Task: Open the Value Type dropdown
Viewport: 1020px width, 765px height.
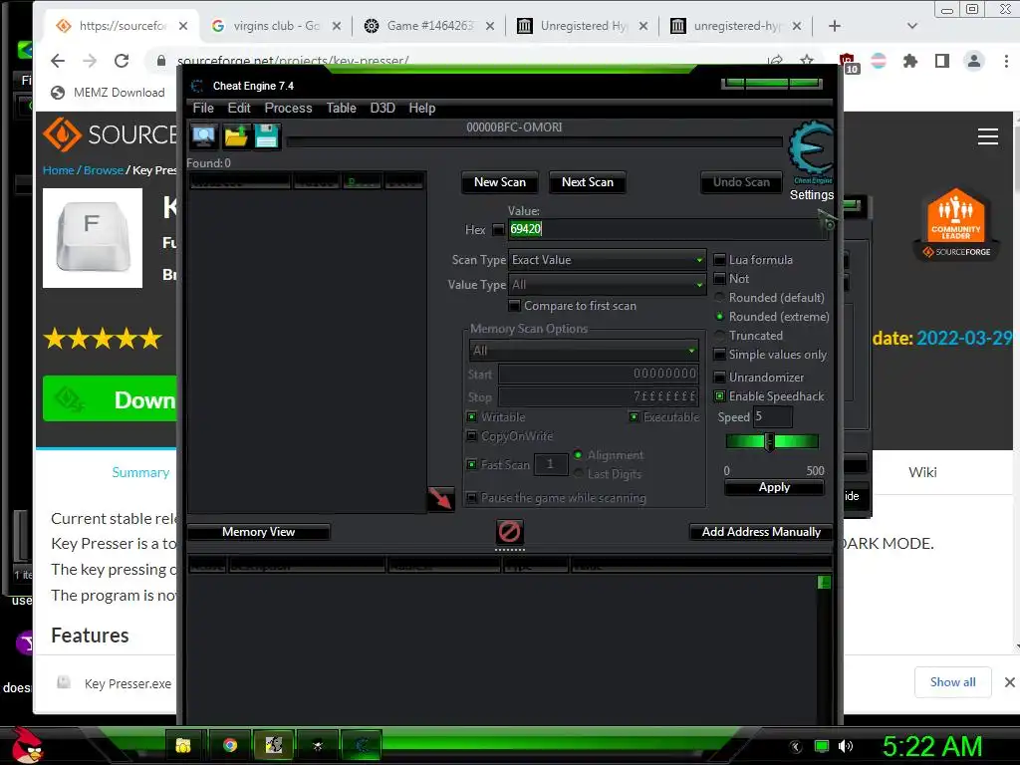Action: click(x=608, y=284)
